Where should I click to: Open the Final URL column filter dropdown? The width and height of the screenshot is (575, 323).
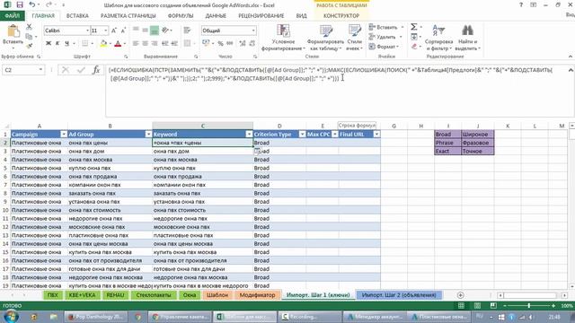376,135
